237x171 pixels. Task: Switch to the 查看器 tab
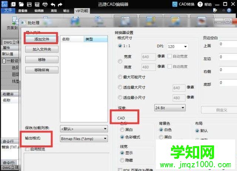[23, 11]
